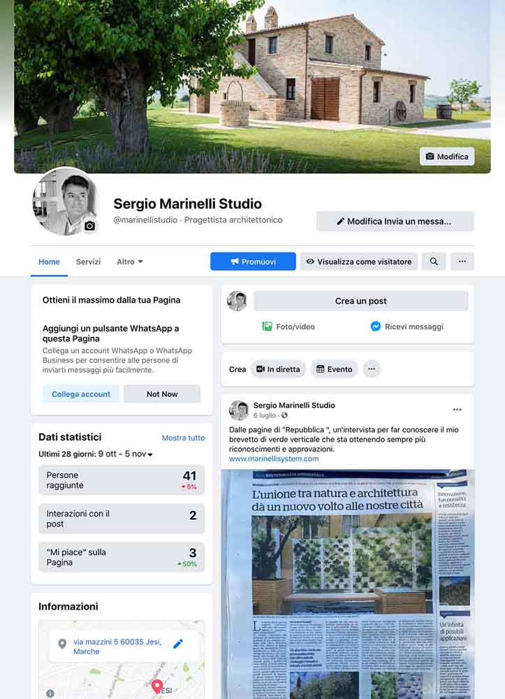This screenshot has height=699, width=505.
Task: Click the Messenger Ricevi messaggi icon
Action: tap(375, 326)
